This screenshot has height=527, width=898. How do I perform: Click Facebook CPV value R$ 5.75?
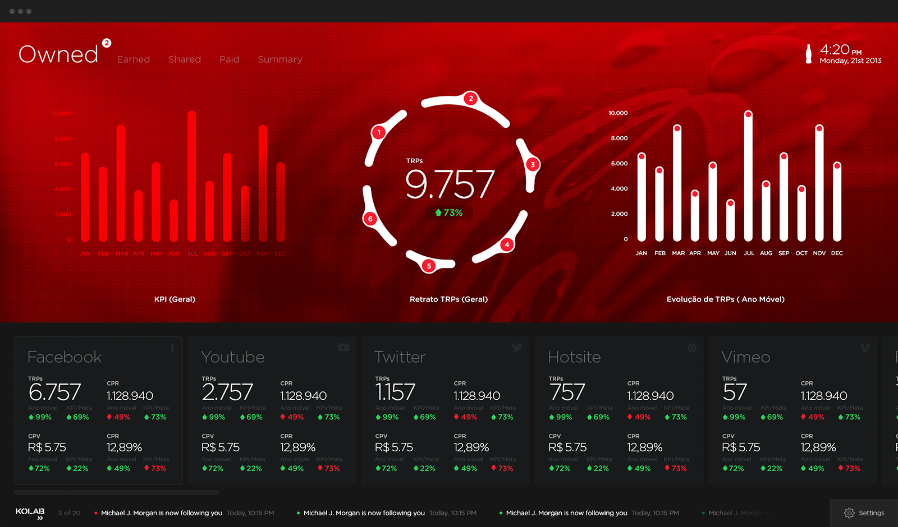[x=47, y=447]
